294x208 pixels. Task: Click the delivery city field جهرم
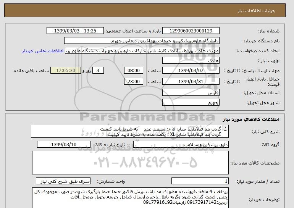(x=191, y=103)
